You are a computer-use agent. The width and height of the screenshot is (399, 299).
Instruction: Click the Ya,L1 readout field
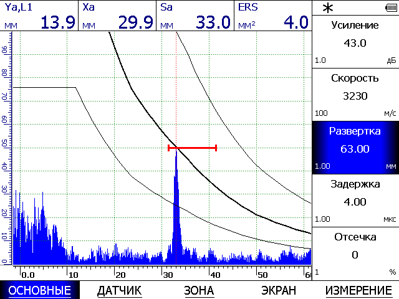point(39,16)
